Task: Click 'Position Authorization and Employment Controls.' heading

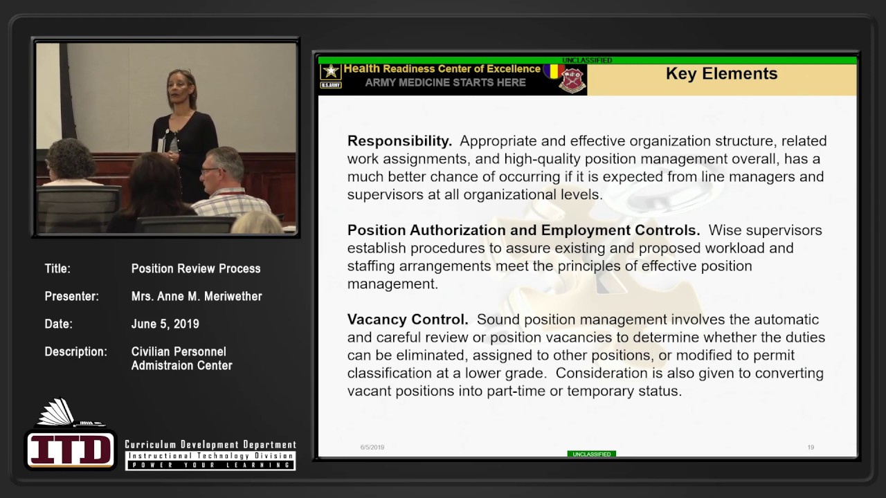Action: (523, 230)
